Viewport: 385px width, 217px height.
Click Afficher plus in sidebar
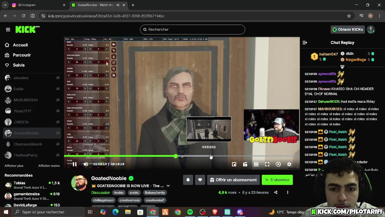pos(14,166)
